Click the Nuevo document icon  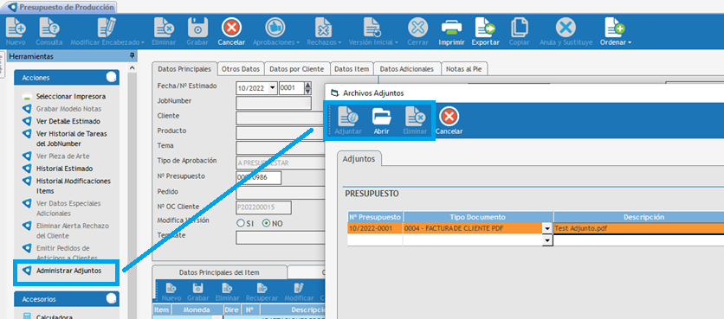(x=16, y=29)
